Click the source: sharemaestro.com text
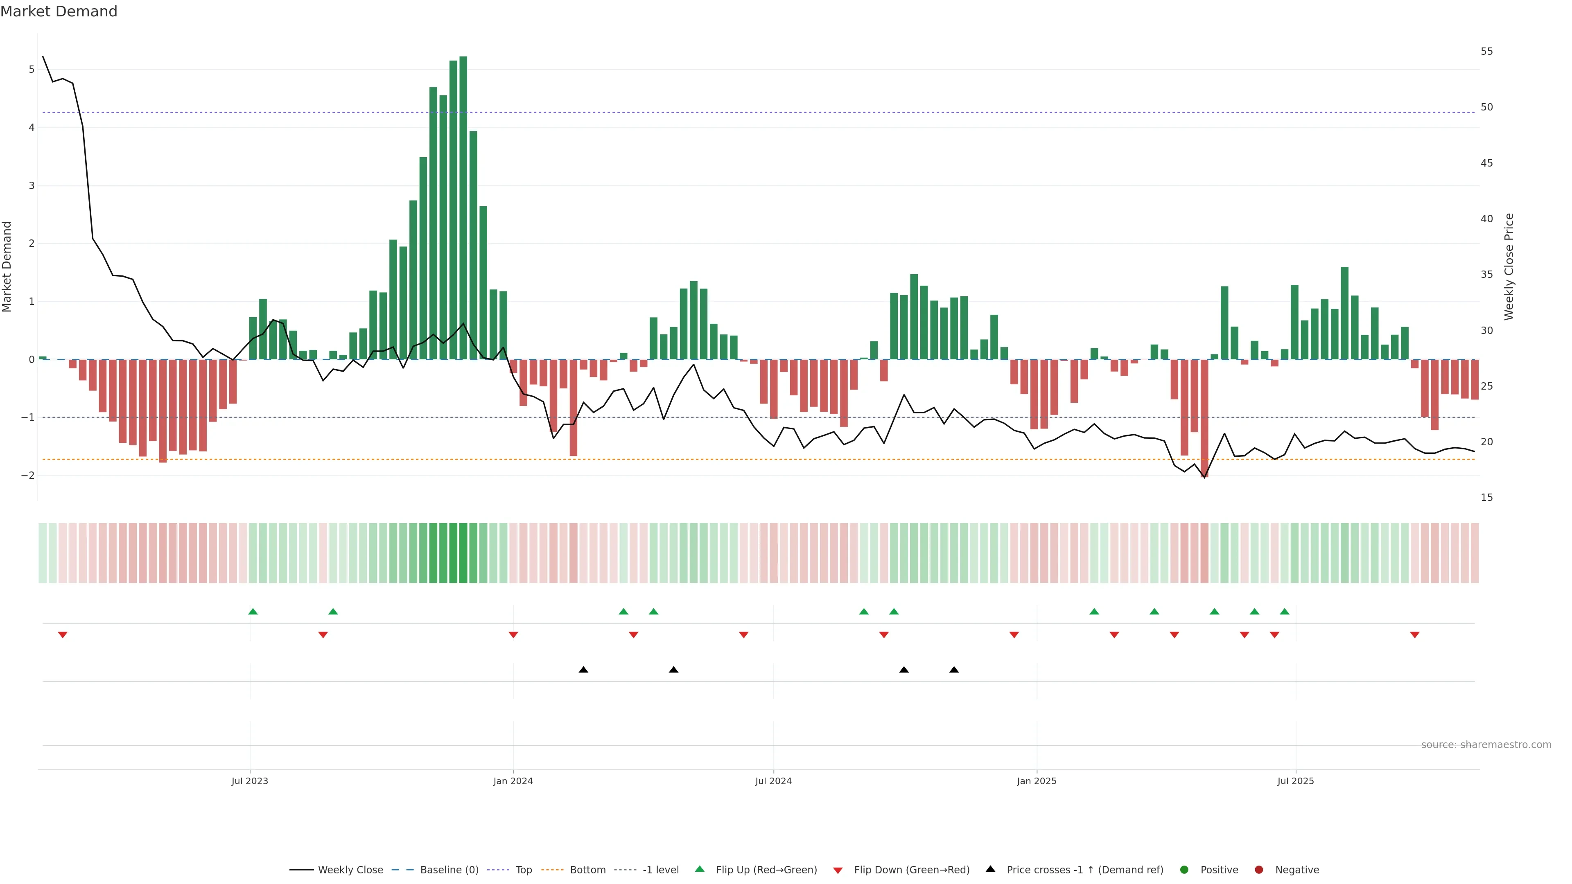Screen dimensions: 1572x884 1486,744
